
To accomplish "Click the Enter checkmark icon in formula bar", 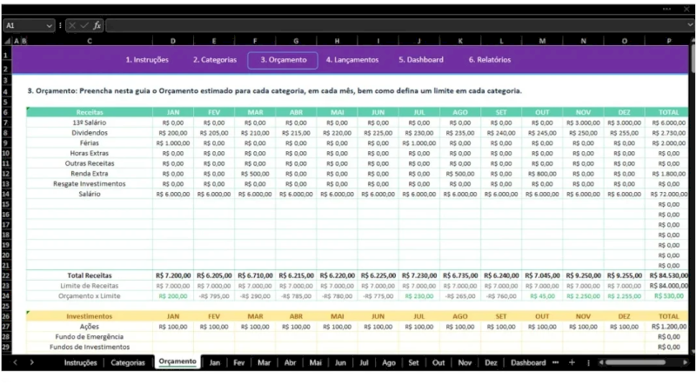I will pyautogui.click(x=84, y=26).
